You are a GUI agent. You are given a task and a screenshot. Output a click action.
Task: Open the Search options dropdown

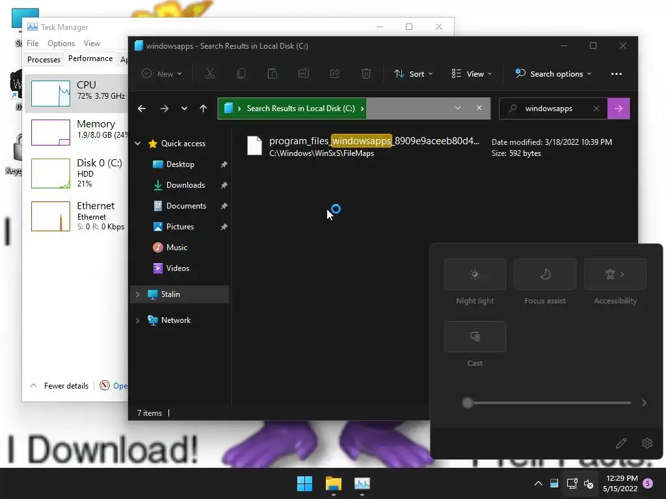click(553, 74)
